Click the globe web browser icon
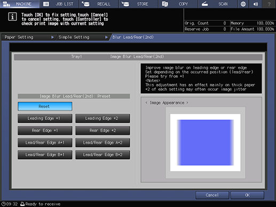Image resolution: width=276 pixels, height=207 pixels. 243,4
